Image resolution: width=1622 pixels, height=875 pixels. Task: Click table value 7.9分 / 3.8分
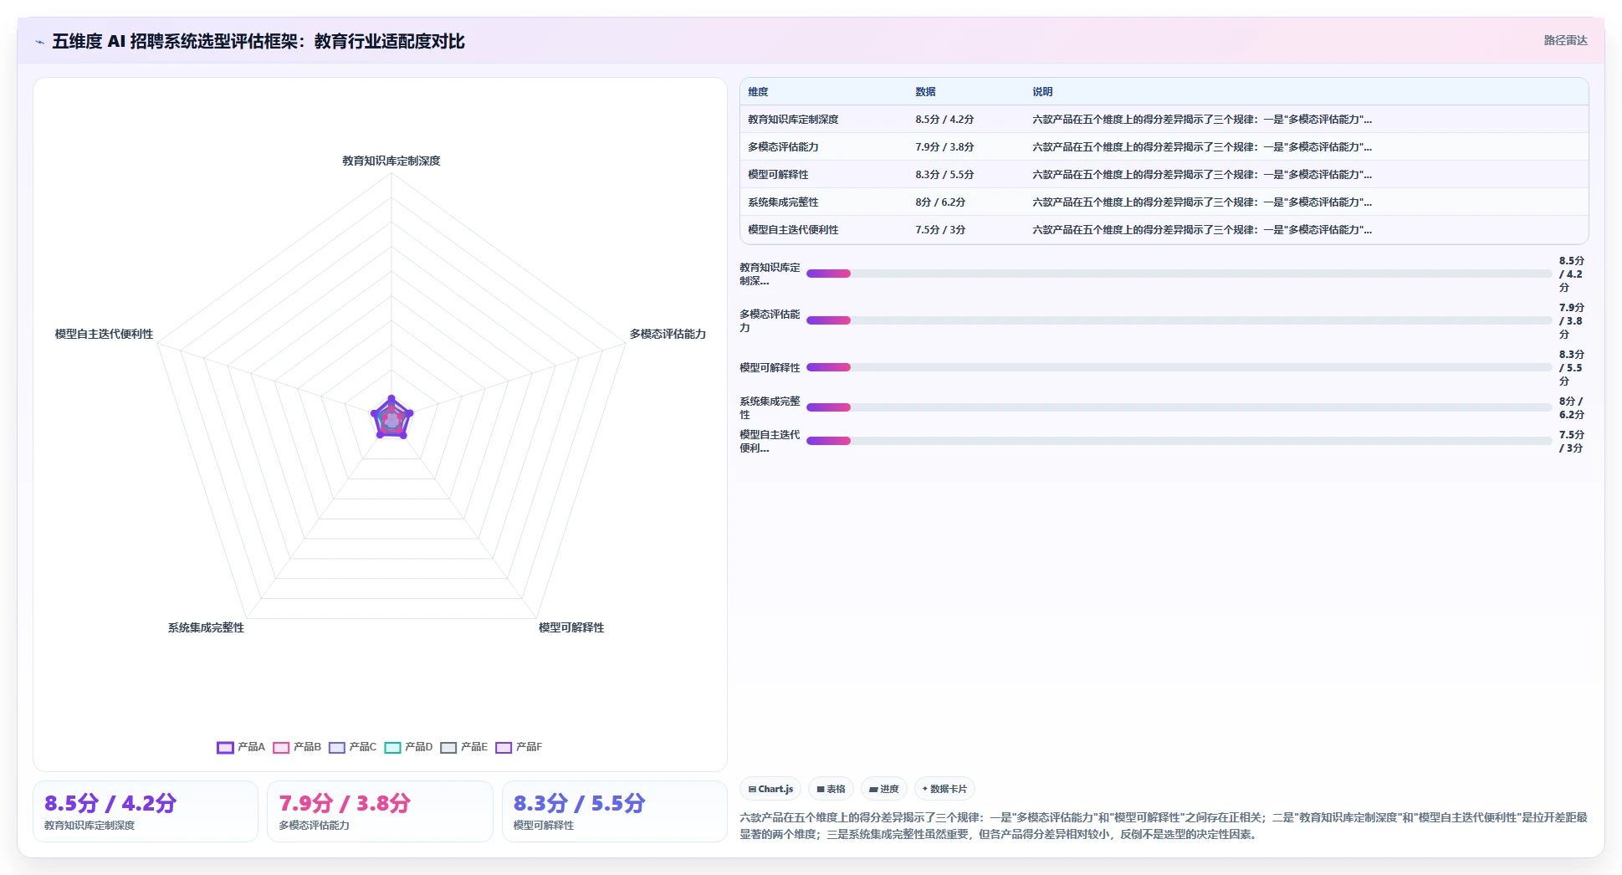tap(944, 147)
